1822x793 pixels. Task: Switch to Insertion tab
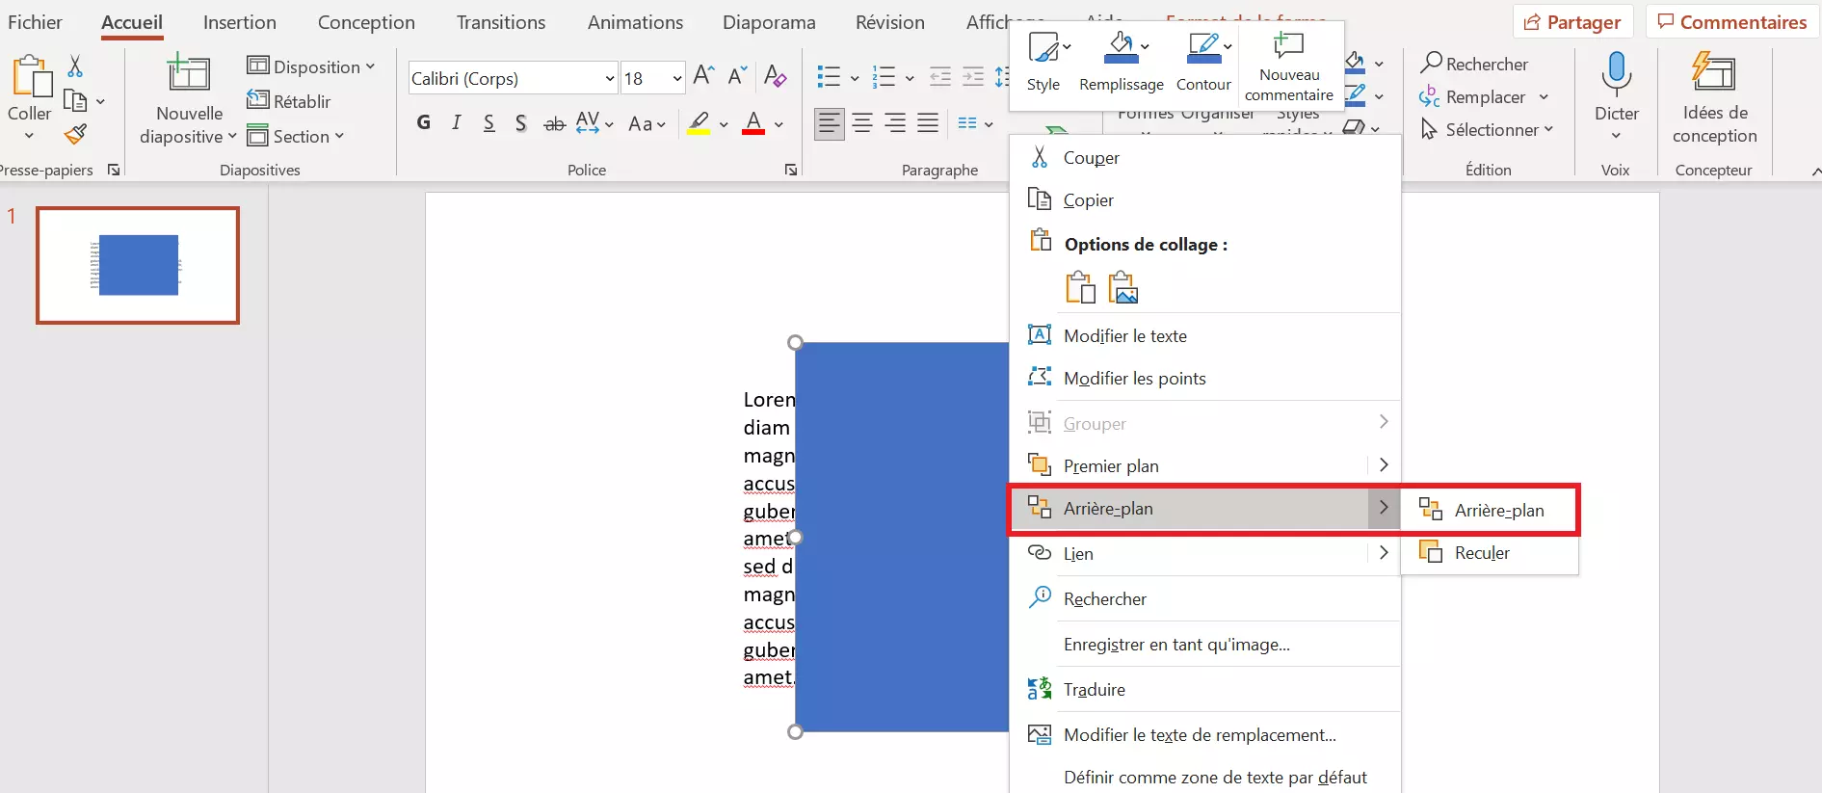coord(240,22)
